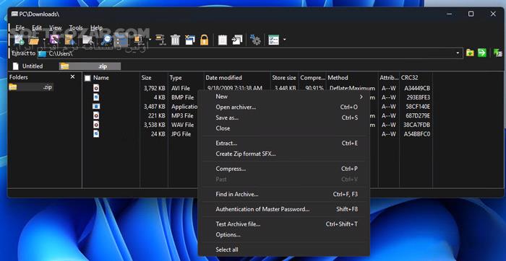The image size is (506, 261).
Task: Select the .zip item in Folders tree
Action: pyautogui.click(x=31, y=87)
